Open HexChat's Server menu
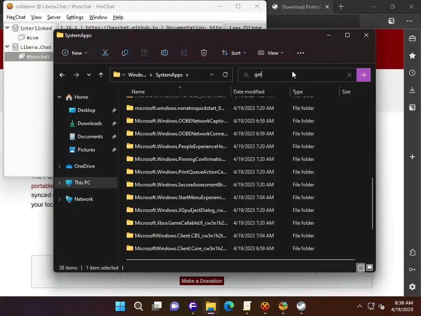This screenshot has height=316, width=421. pos(54,17)
